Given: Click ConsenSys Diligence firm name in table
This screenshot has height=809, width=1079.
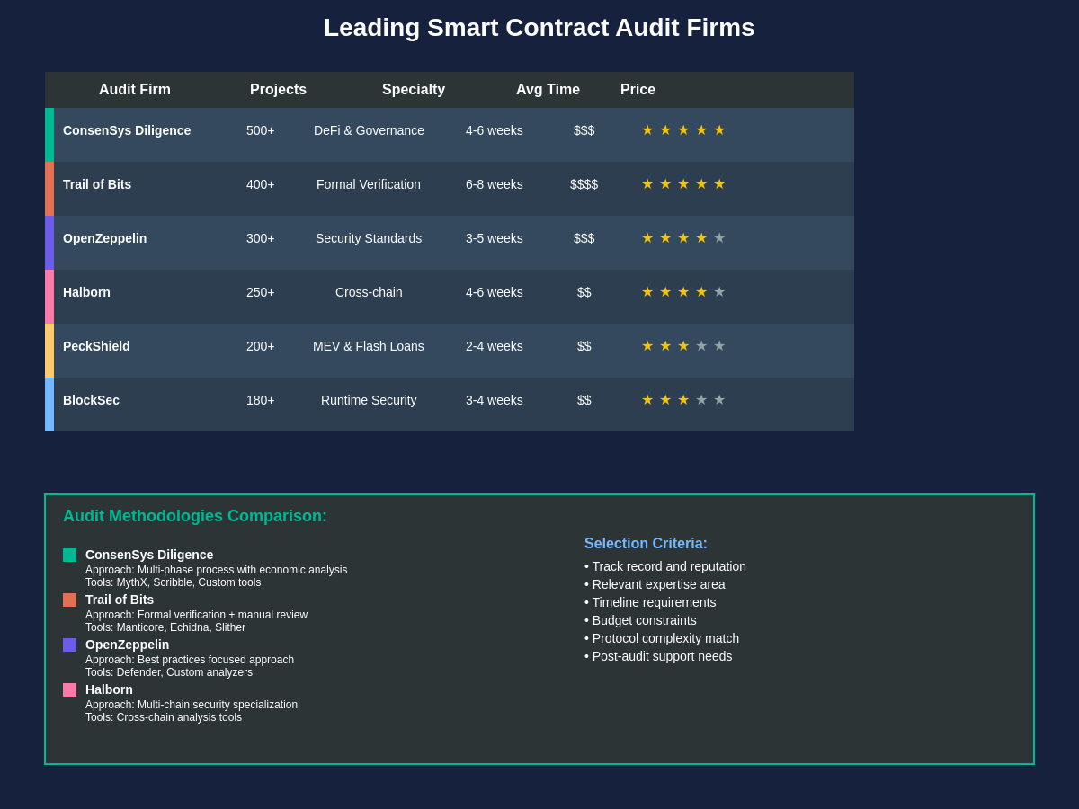Looking at the screenshot, I should [x=127, y=130].
